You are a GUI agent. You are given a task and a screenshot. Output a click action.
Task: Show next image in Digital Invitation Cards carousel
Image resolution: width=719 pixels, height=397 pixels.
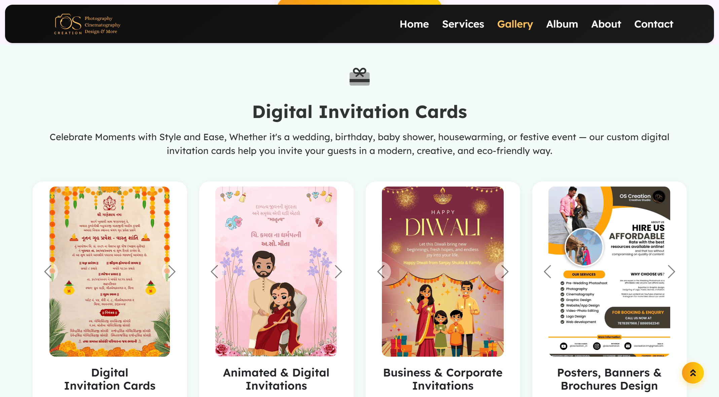pyautogui.click(x=172, y=271)
